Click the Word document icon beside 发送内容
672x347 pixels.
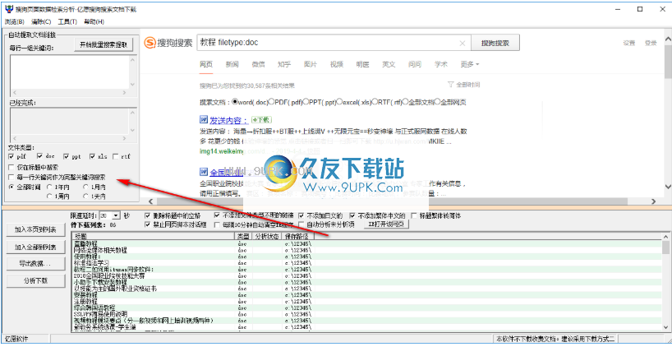point(203,120)
